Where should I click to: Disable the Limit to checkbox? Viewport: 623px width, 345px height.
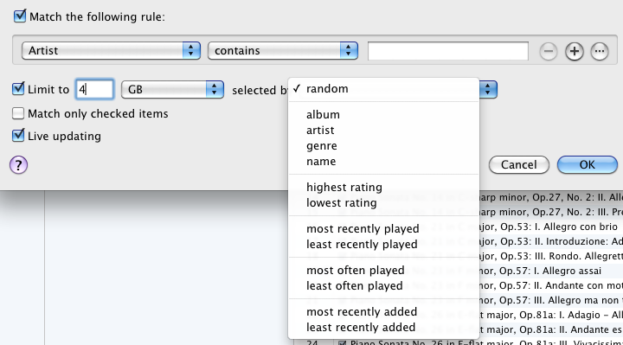point(18,88)
